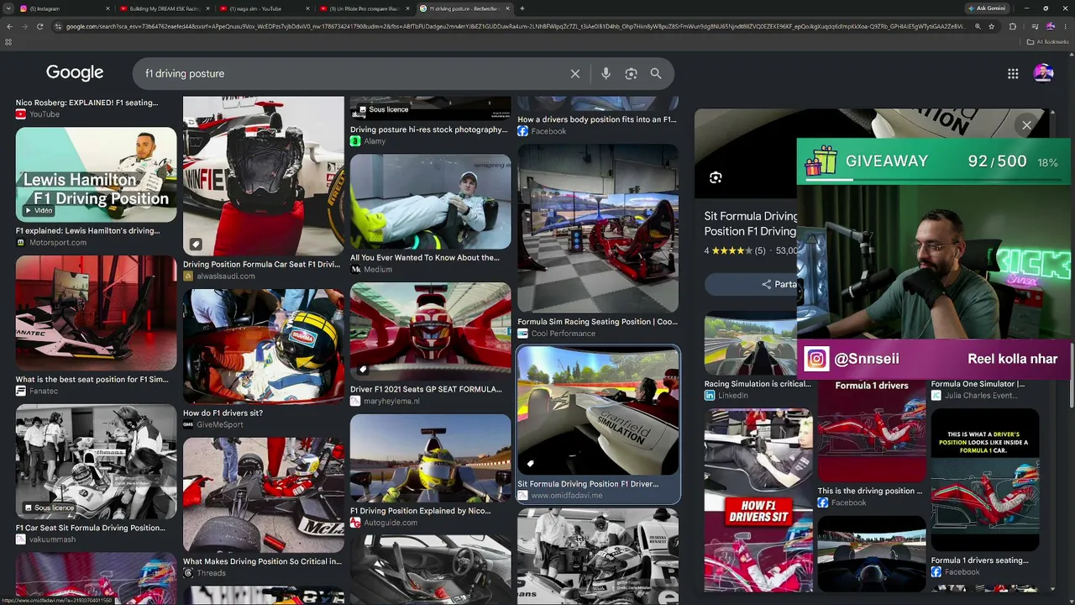Image resolution: width=1075 pixels, height=605 pixels.
Task: Open the GiveMeSport source link
Action: [219, 425]
